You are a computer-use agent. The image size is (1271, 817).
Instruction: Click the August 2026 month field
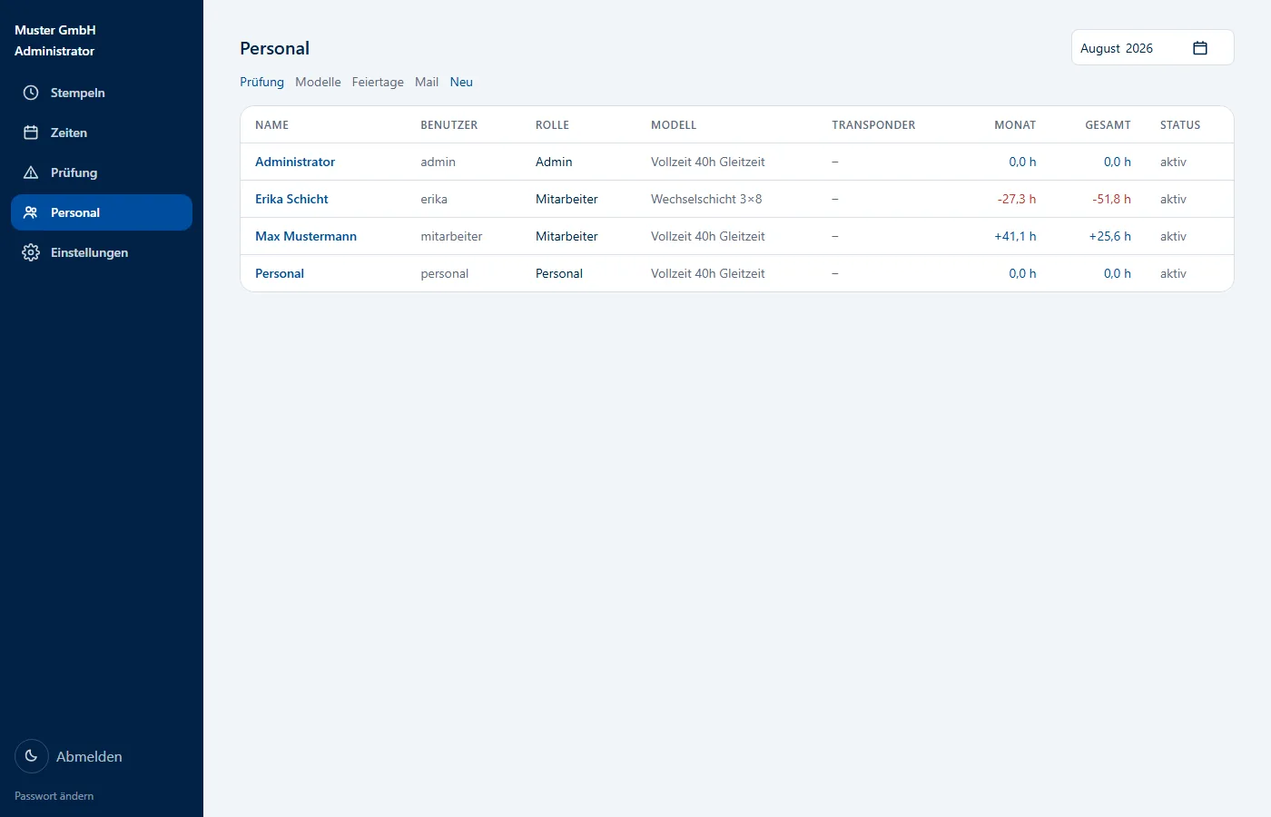(x=1152, y=48)
